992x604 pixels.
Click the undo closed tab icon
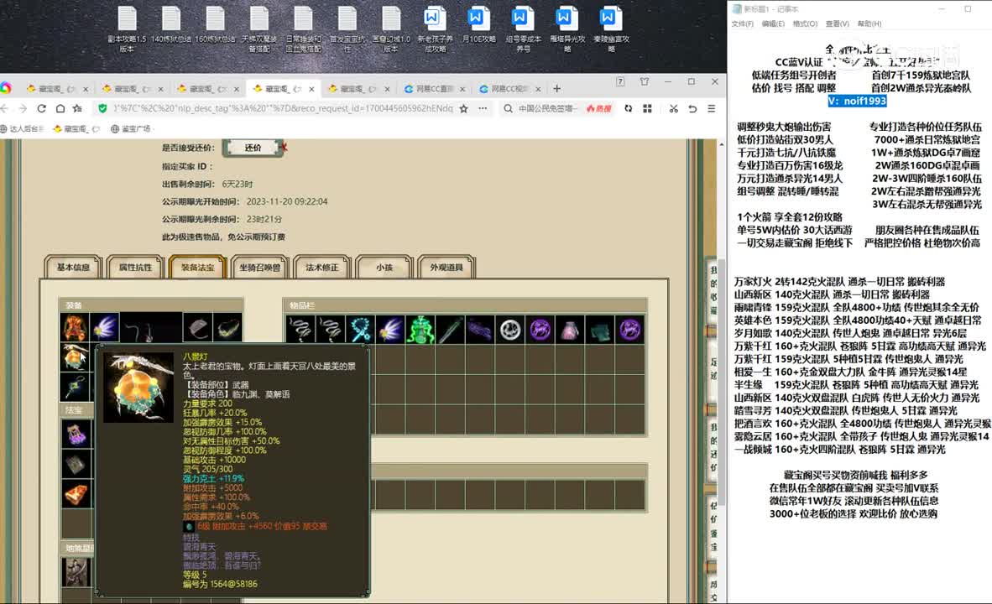pos(692,108)
